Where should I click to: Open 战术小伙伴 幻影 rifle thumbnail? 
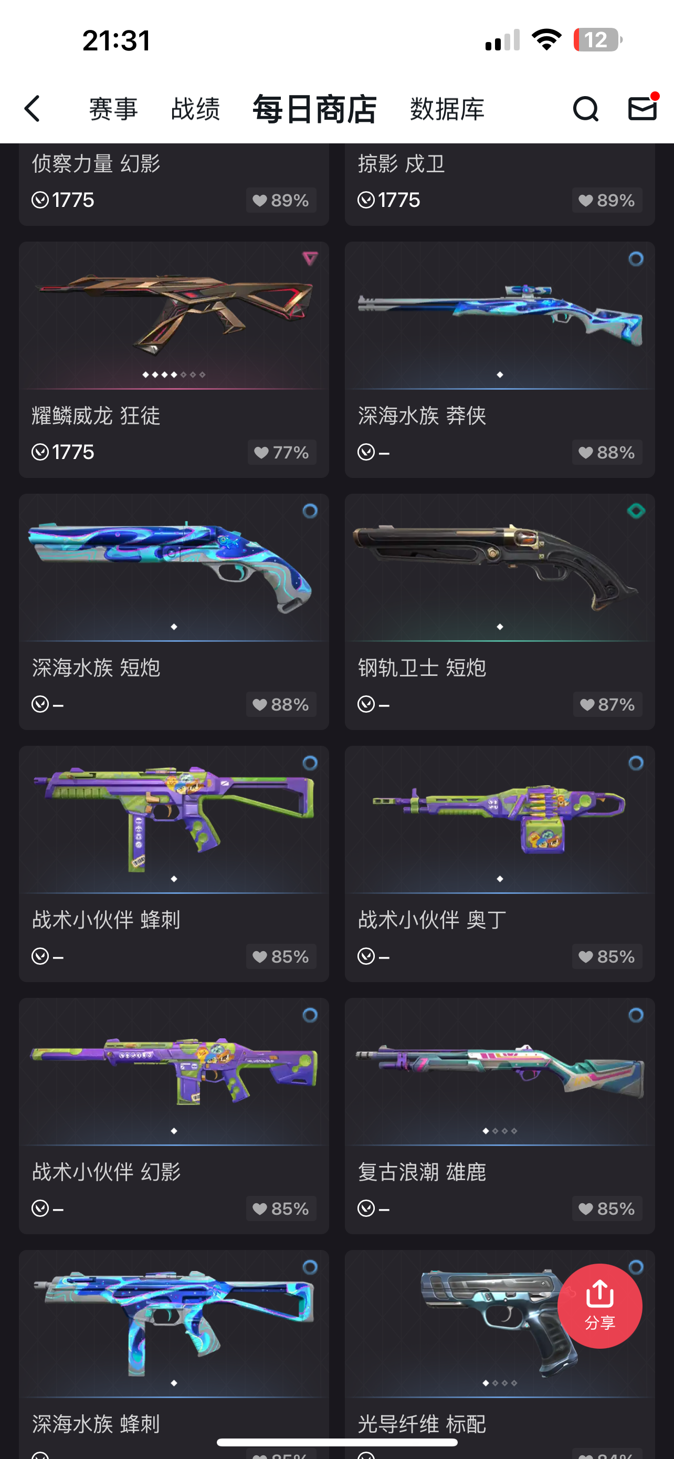(x=174, y=1071)
